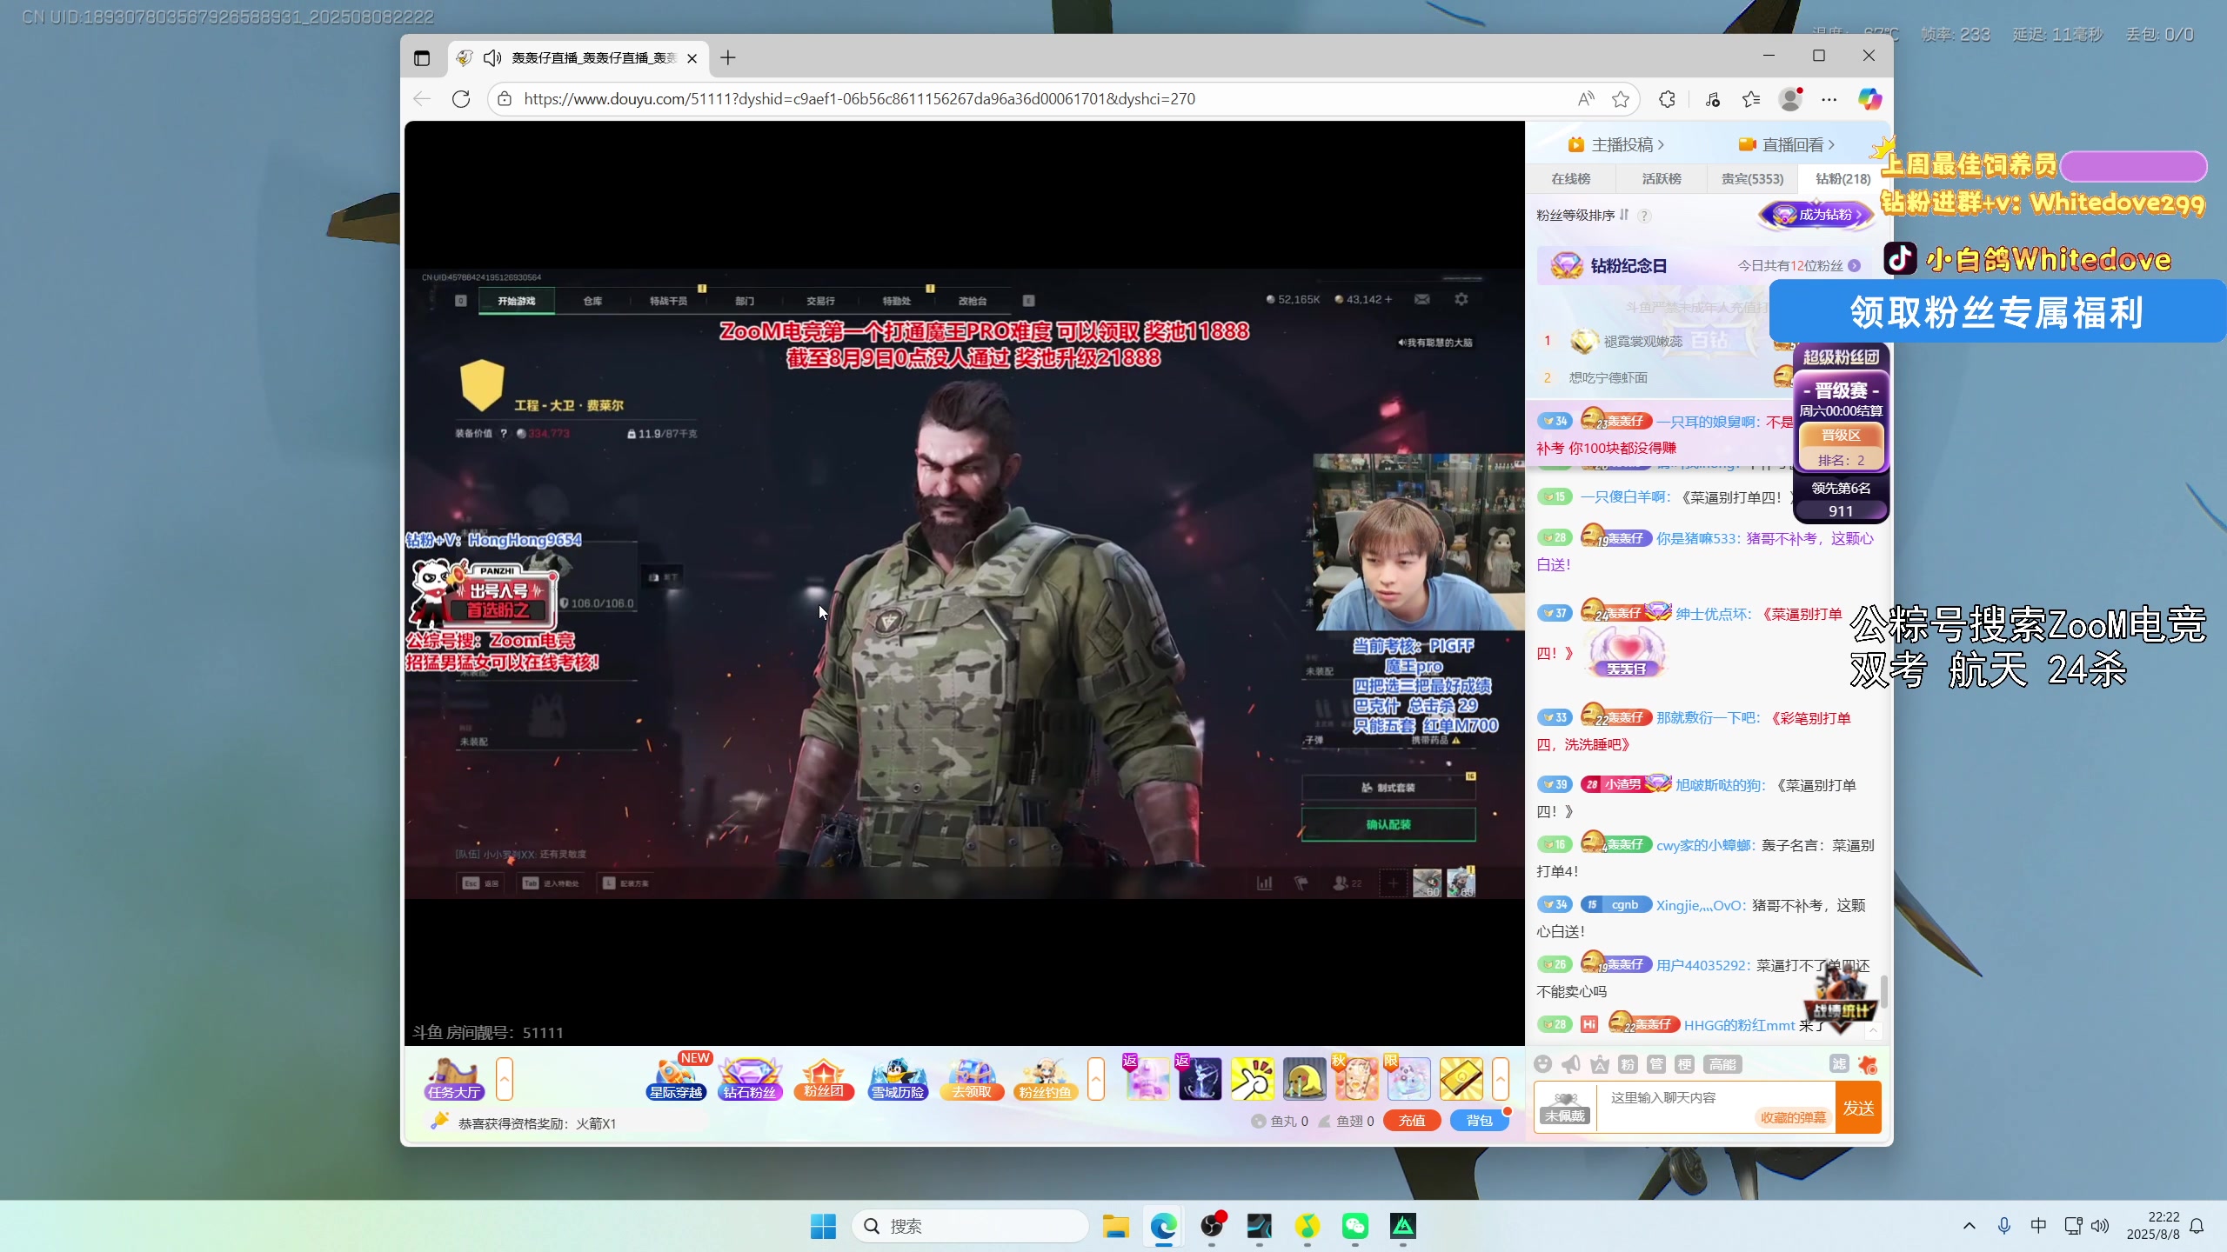Image resolution: width=2227 pixels, height=1252 pixels.
Task: Select the crying yellow blob gift
Action: pyautogui.click(x=1305, y=1079)
